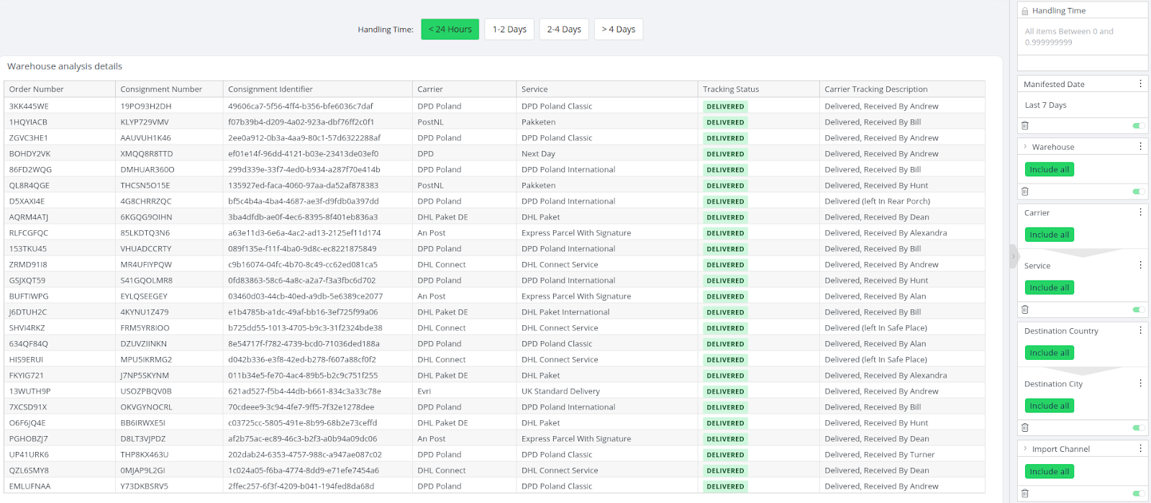
Task: Open the Service filter three-dot menu
Action: pyautogui.click(x=1140, y=266)
